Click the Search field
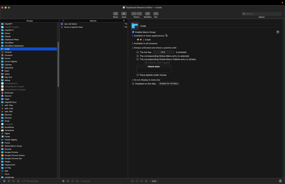 point(261,14)
